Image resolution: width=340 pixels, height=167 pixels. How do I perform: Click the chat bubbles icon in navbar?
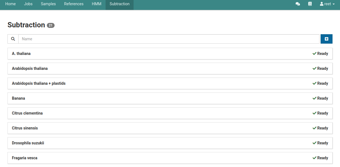[298, 4]
